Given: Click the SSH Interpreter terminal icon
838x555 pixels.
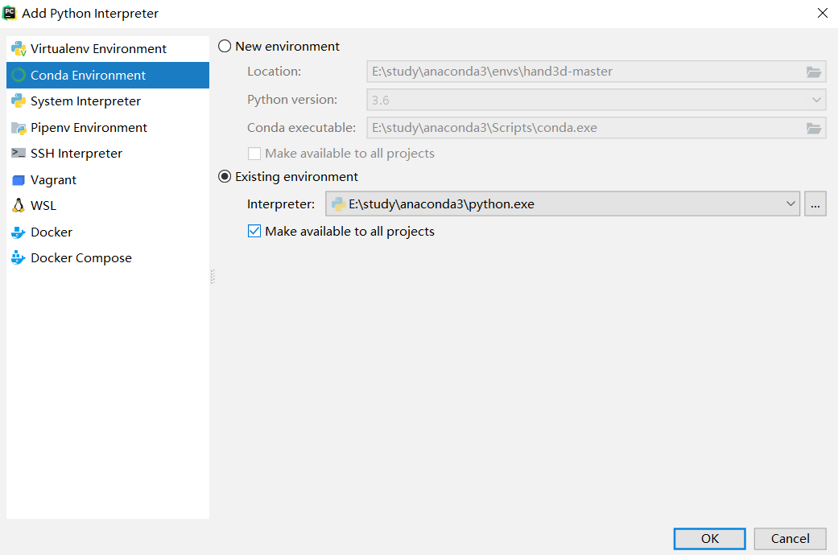Looking at the screenshot, I should [x=19, y=154].
